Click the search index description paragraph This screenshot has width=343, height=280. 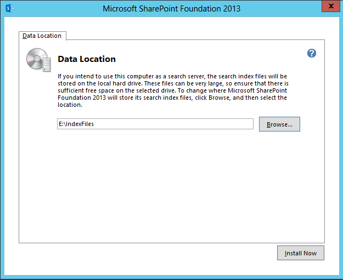[173, 90]
